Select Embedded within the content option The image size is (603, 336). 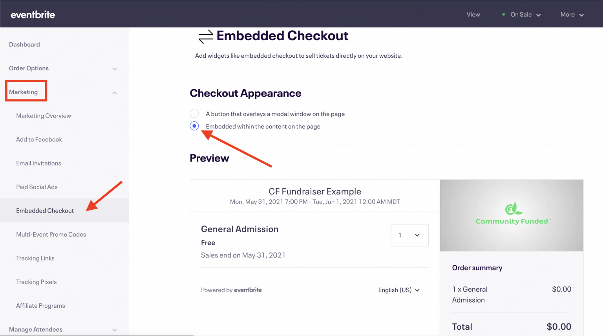(194, 126)
